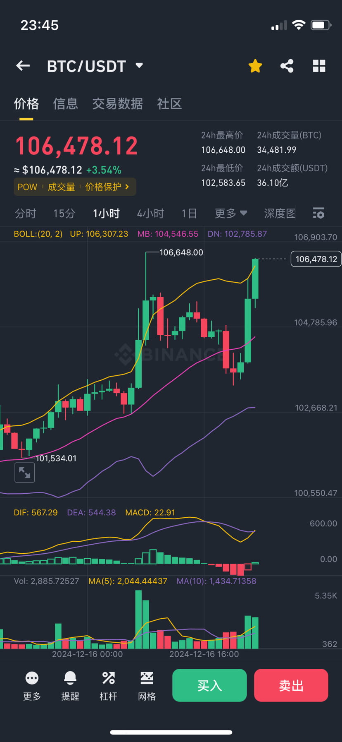Switch to the 交易数据 tab
The width and height of the screenshot is (342, 742).
118,103
